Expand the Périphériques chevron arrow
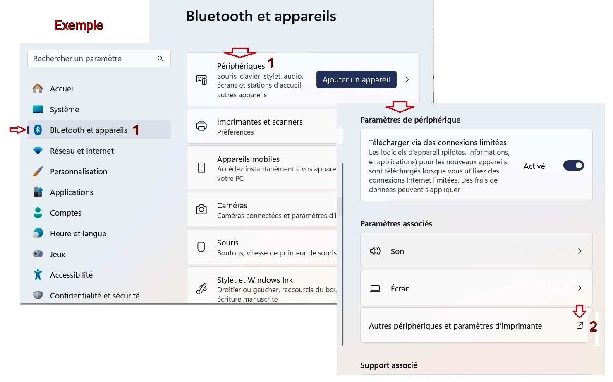This screenshot has width=613, height=382. click(407, 80)
